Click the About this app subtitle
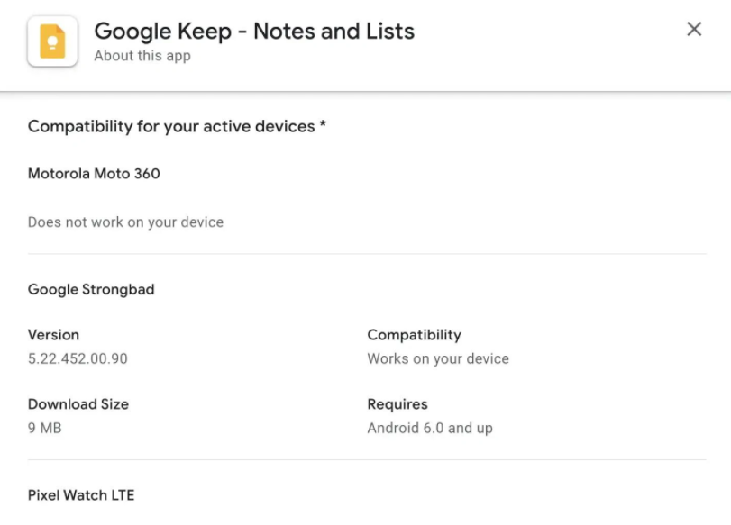Image resolution: width=731 pixels, height=525 pixels. point(142,56)
